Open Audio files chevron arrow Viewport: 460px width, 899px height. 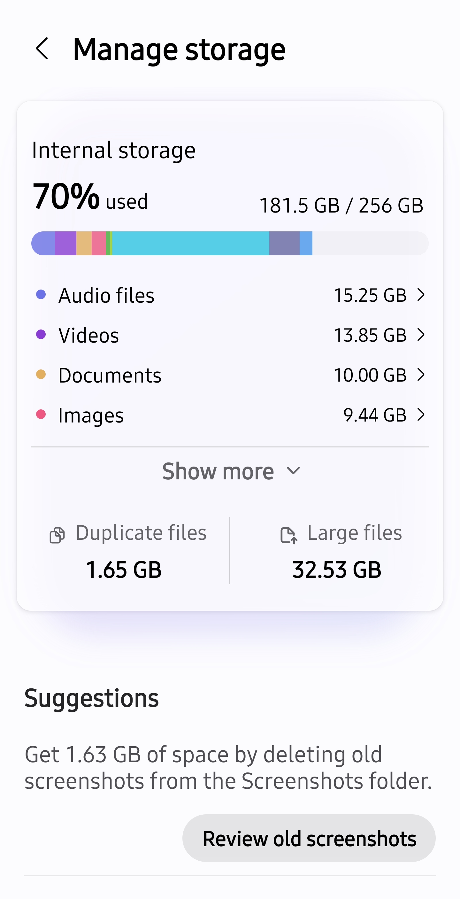[x=421, y=295]
